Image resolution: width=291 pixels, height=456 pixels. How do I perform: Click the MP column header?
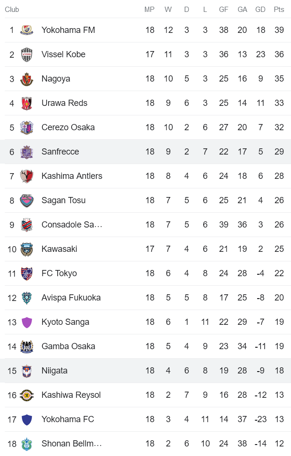click(x=149, y=9)
